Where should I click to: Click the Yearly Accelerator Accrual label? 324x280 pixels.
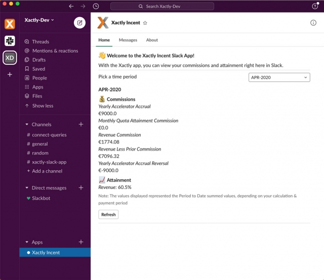125,107
